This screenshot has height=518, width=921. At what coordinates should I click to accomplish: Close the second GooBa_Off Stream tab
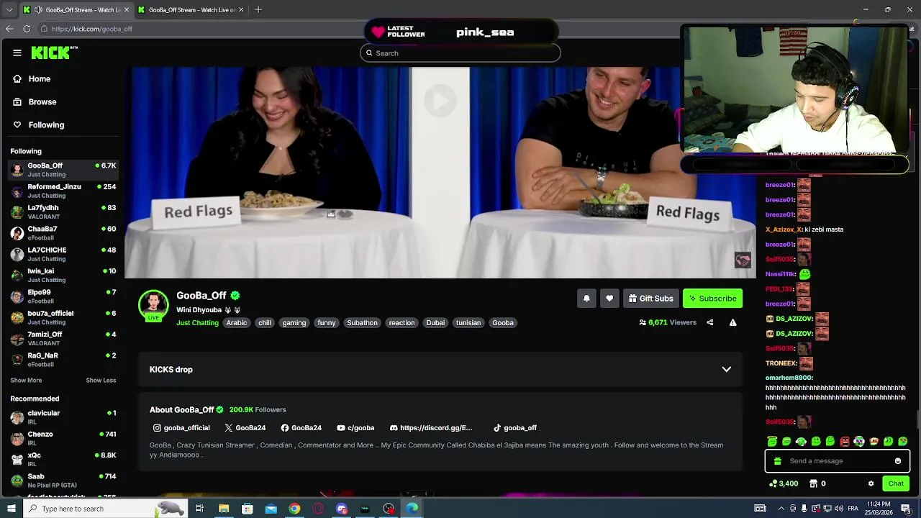[x=241, y=10]
